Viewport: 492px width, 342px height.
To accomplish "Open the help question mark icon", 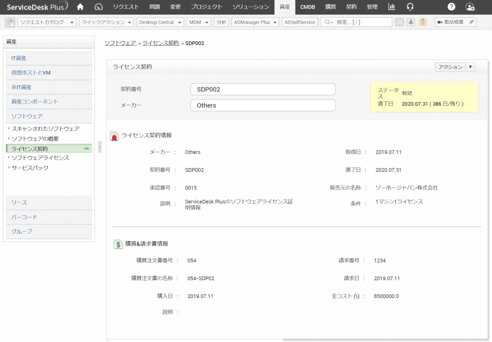I will [x=451, y=7].
